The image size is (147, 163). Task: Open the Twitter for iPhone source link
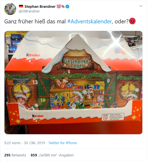point(63,143)
